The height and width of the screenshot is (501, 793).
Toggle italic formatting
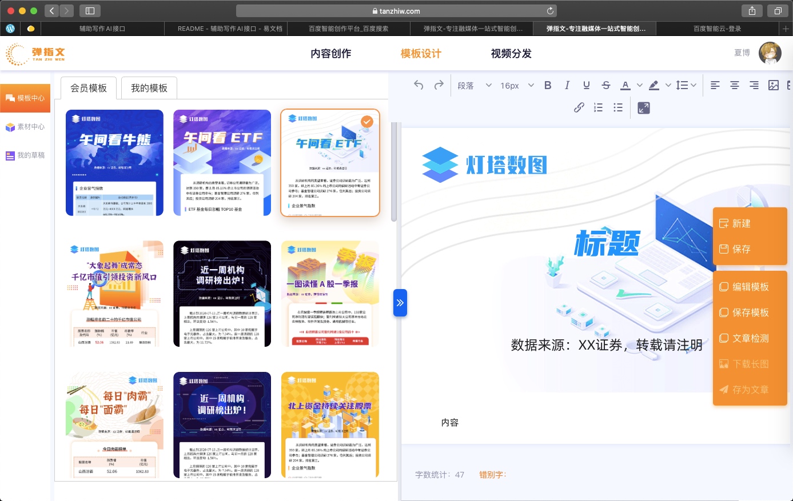click(x=567, y=85)
